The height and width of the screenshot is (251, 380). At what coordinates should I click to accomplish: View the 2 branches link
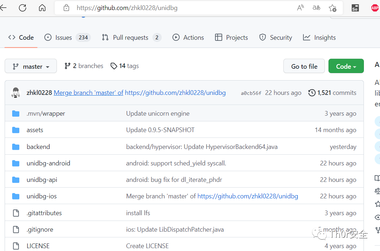(84, 66)
